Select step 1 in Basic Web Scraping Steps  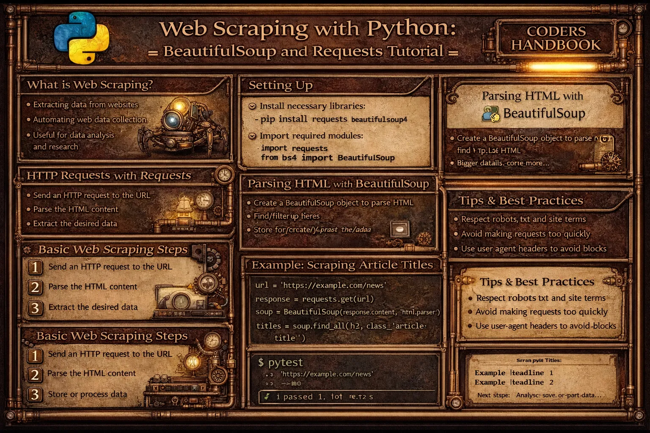tap(35, 268)
